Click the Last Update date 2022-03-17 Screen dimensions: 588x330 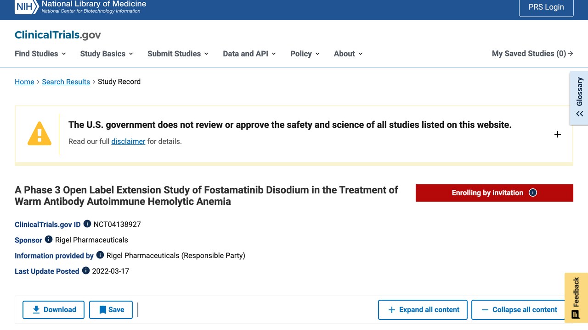point(111,271)
